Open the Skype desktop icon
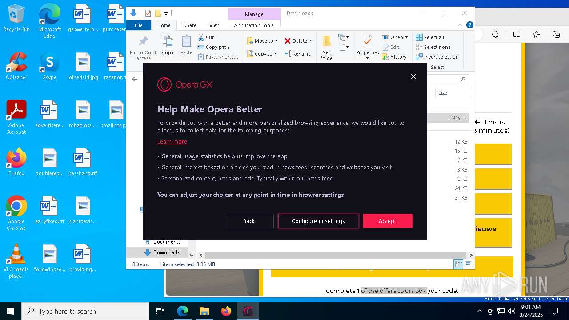Viewport: 569px width, 320px height. point(49,66)
